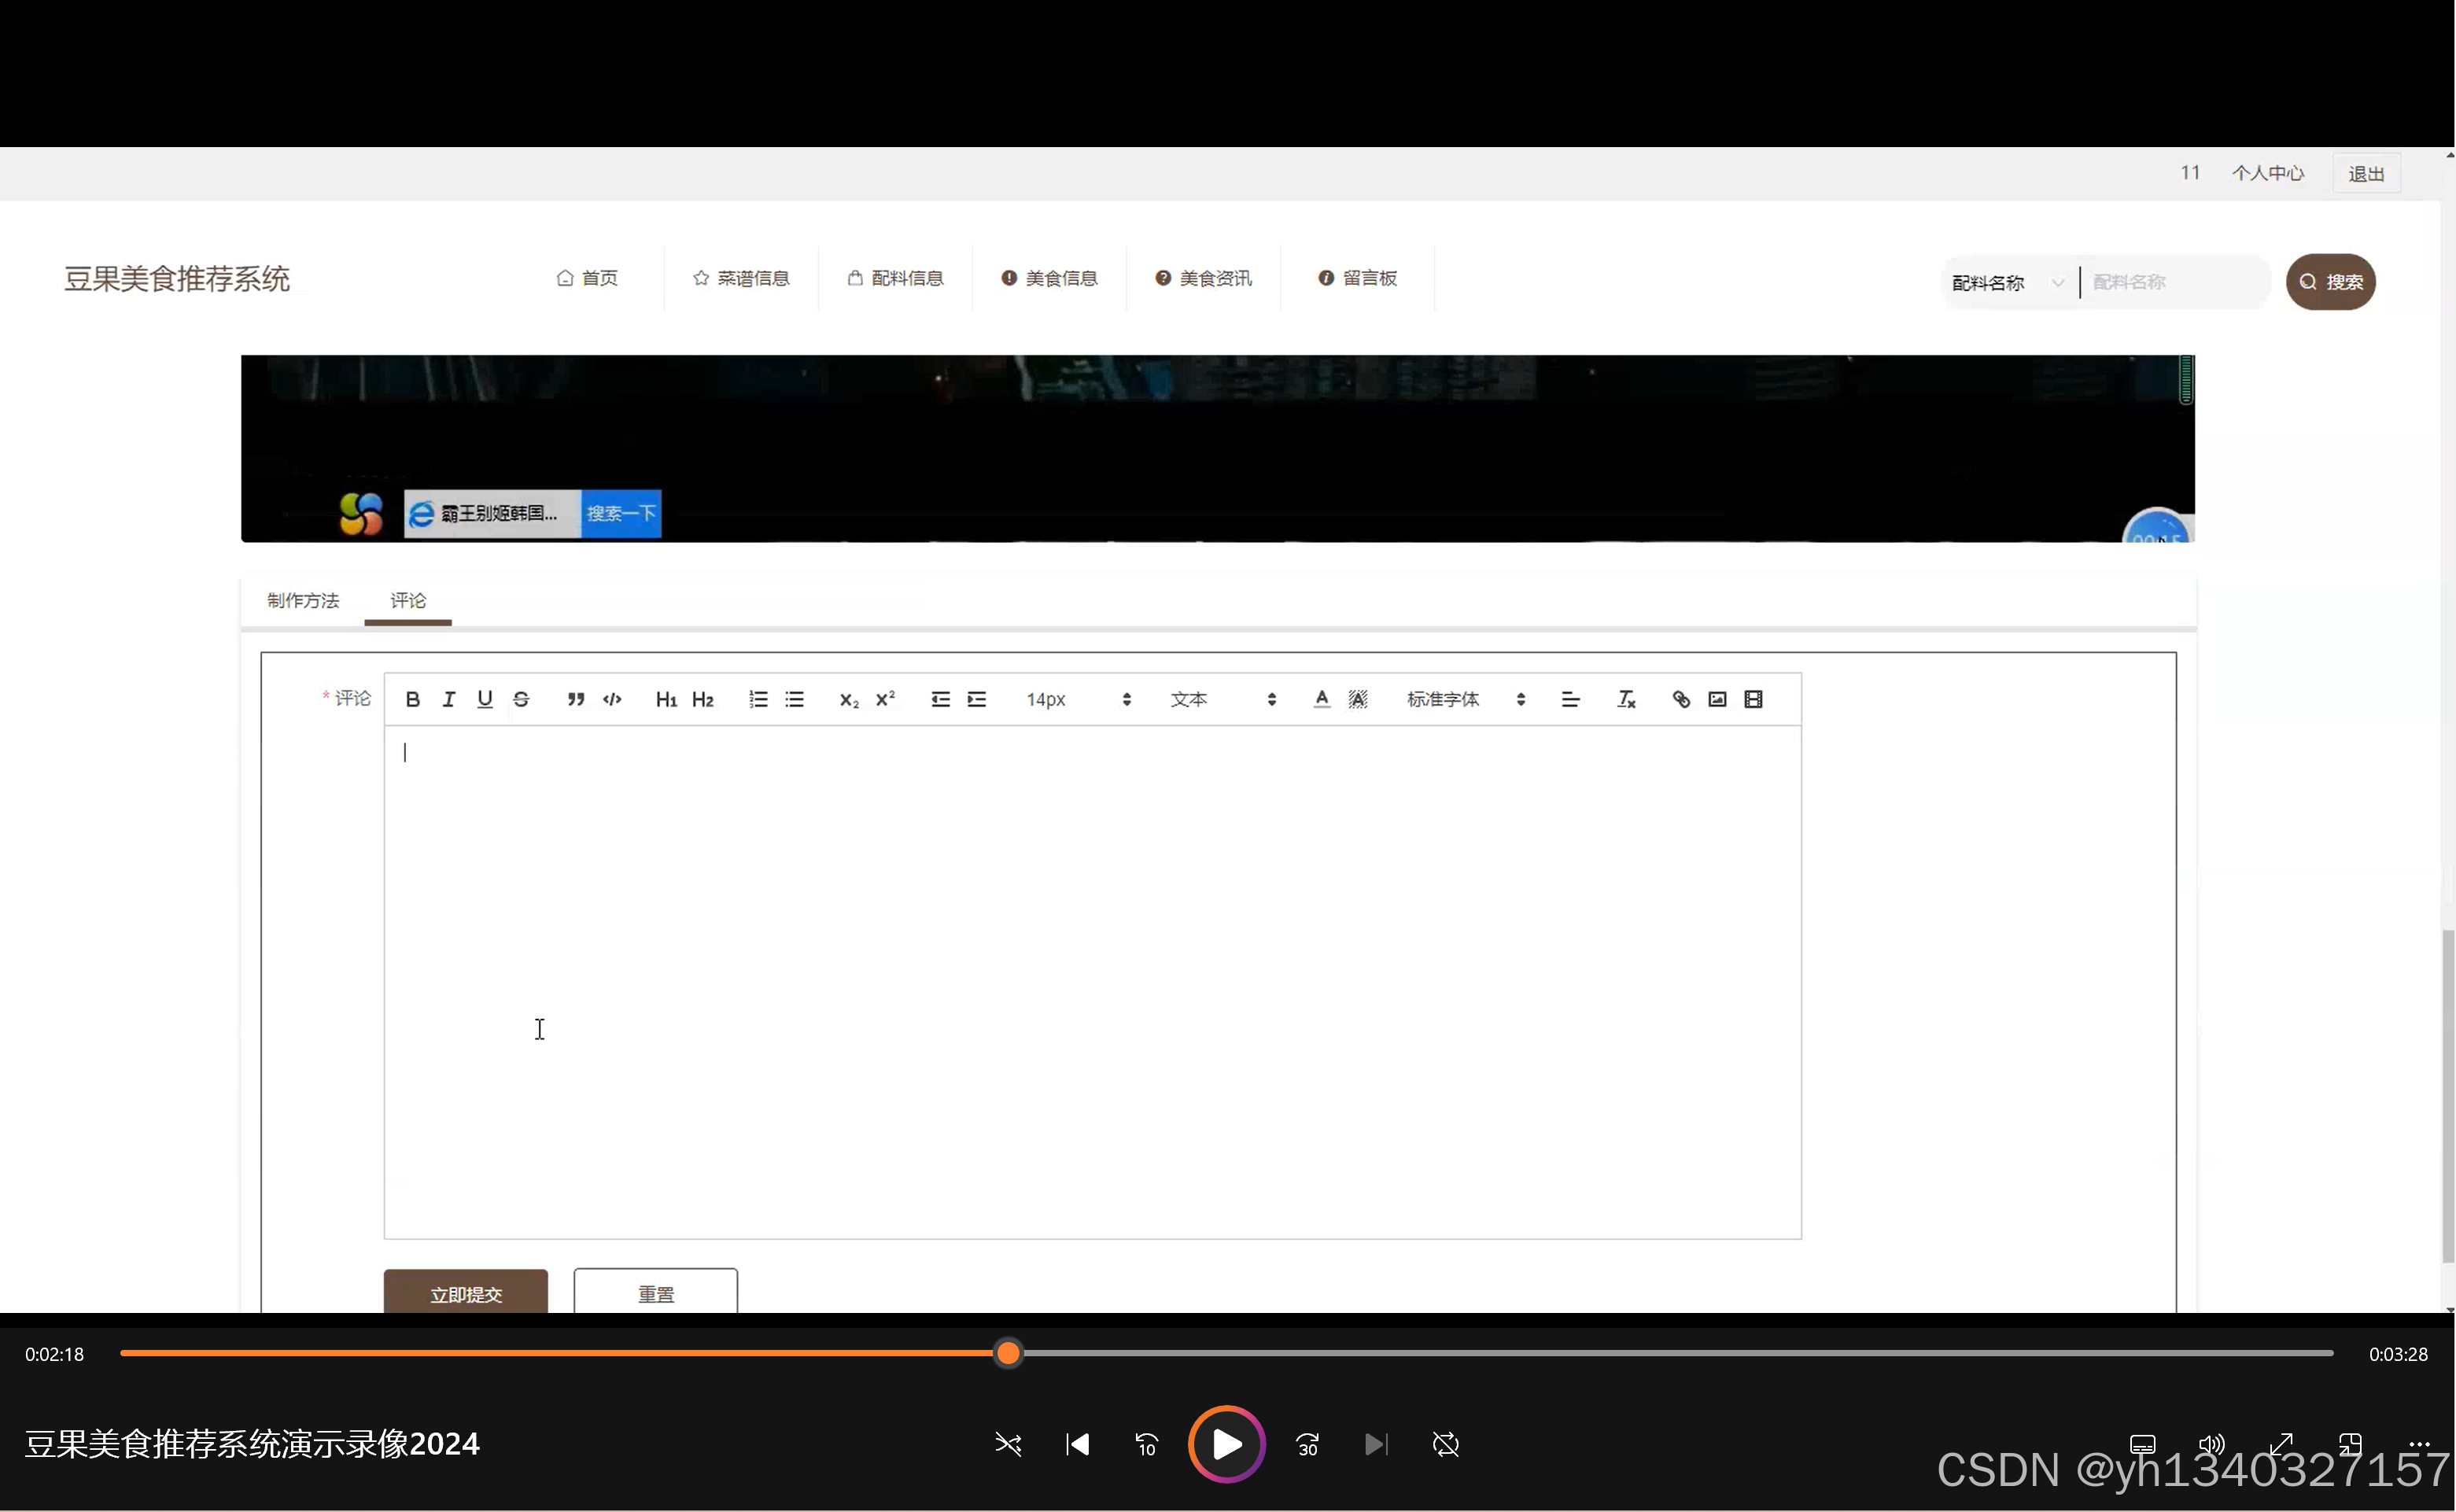Viewport: 2456px width, 1512px height.
Task: Open 个人中心 personal center link
Action: pyautogui.click(x=2268, y=173)
